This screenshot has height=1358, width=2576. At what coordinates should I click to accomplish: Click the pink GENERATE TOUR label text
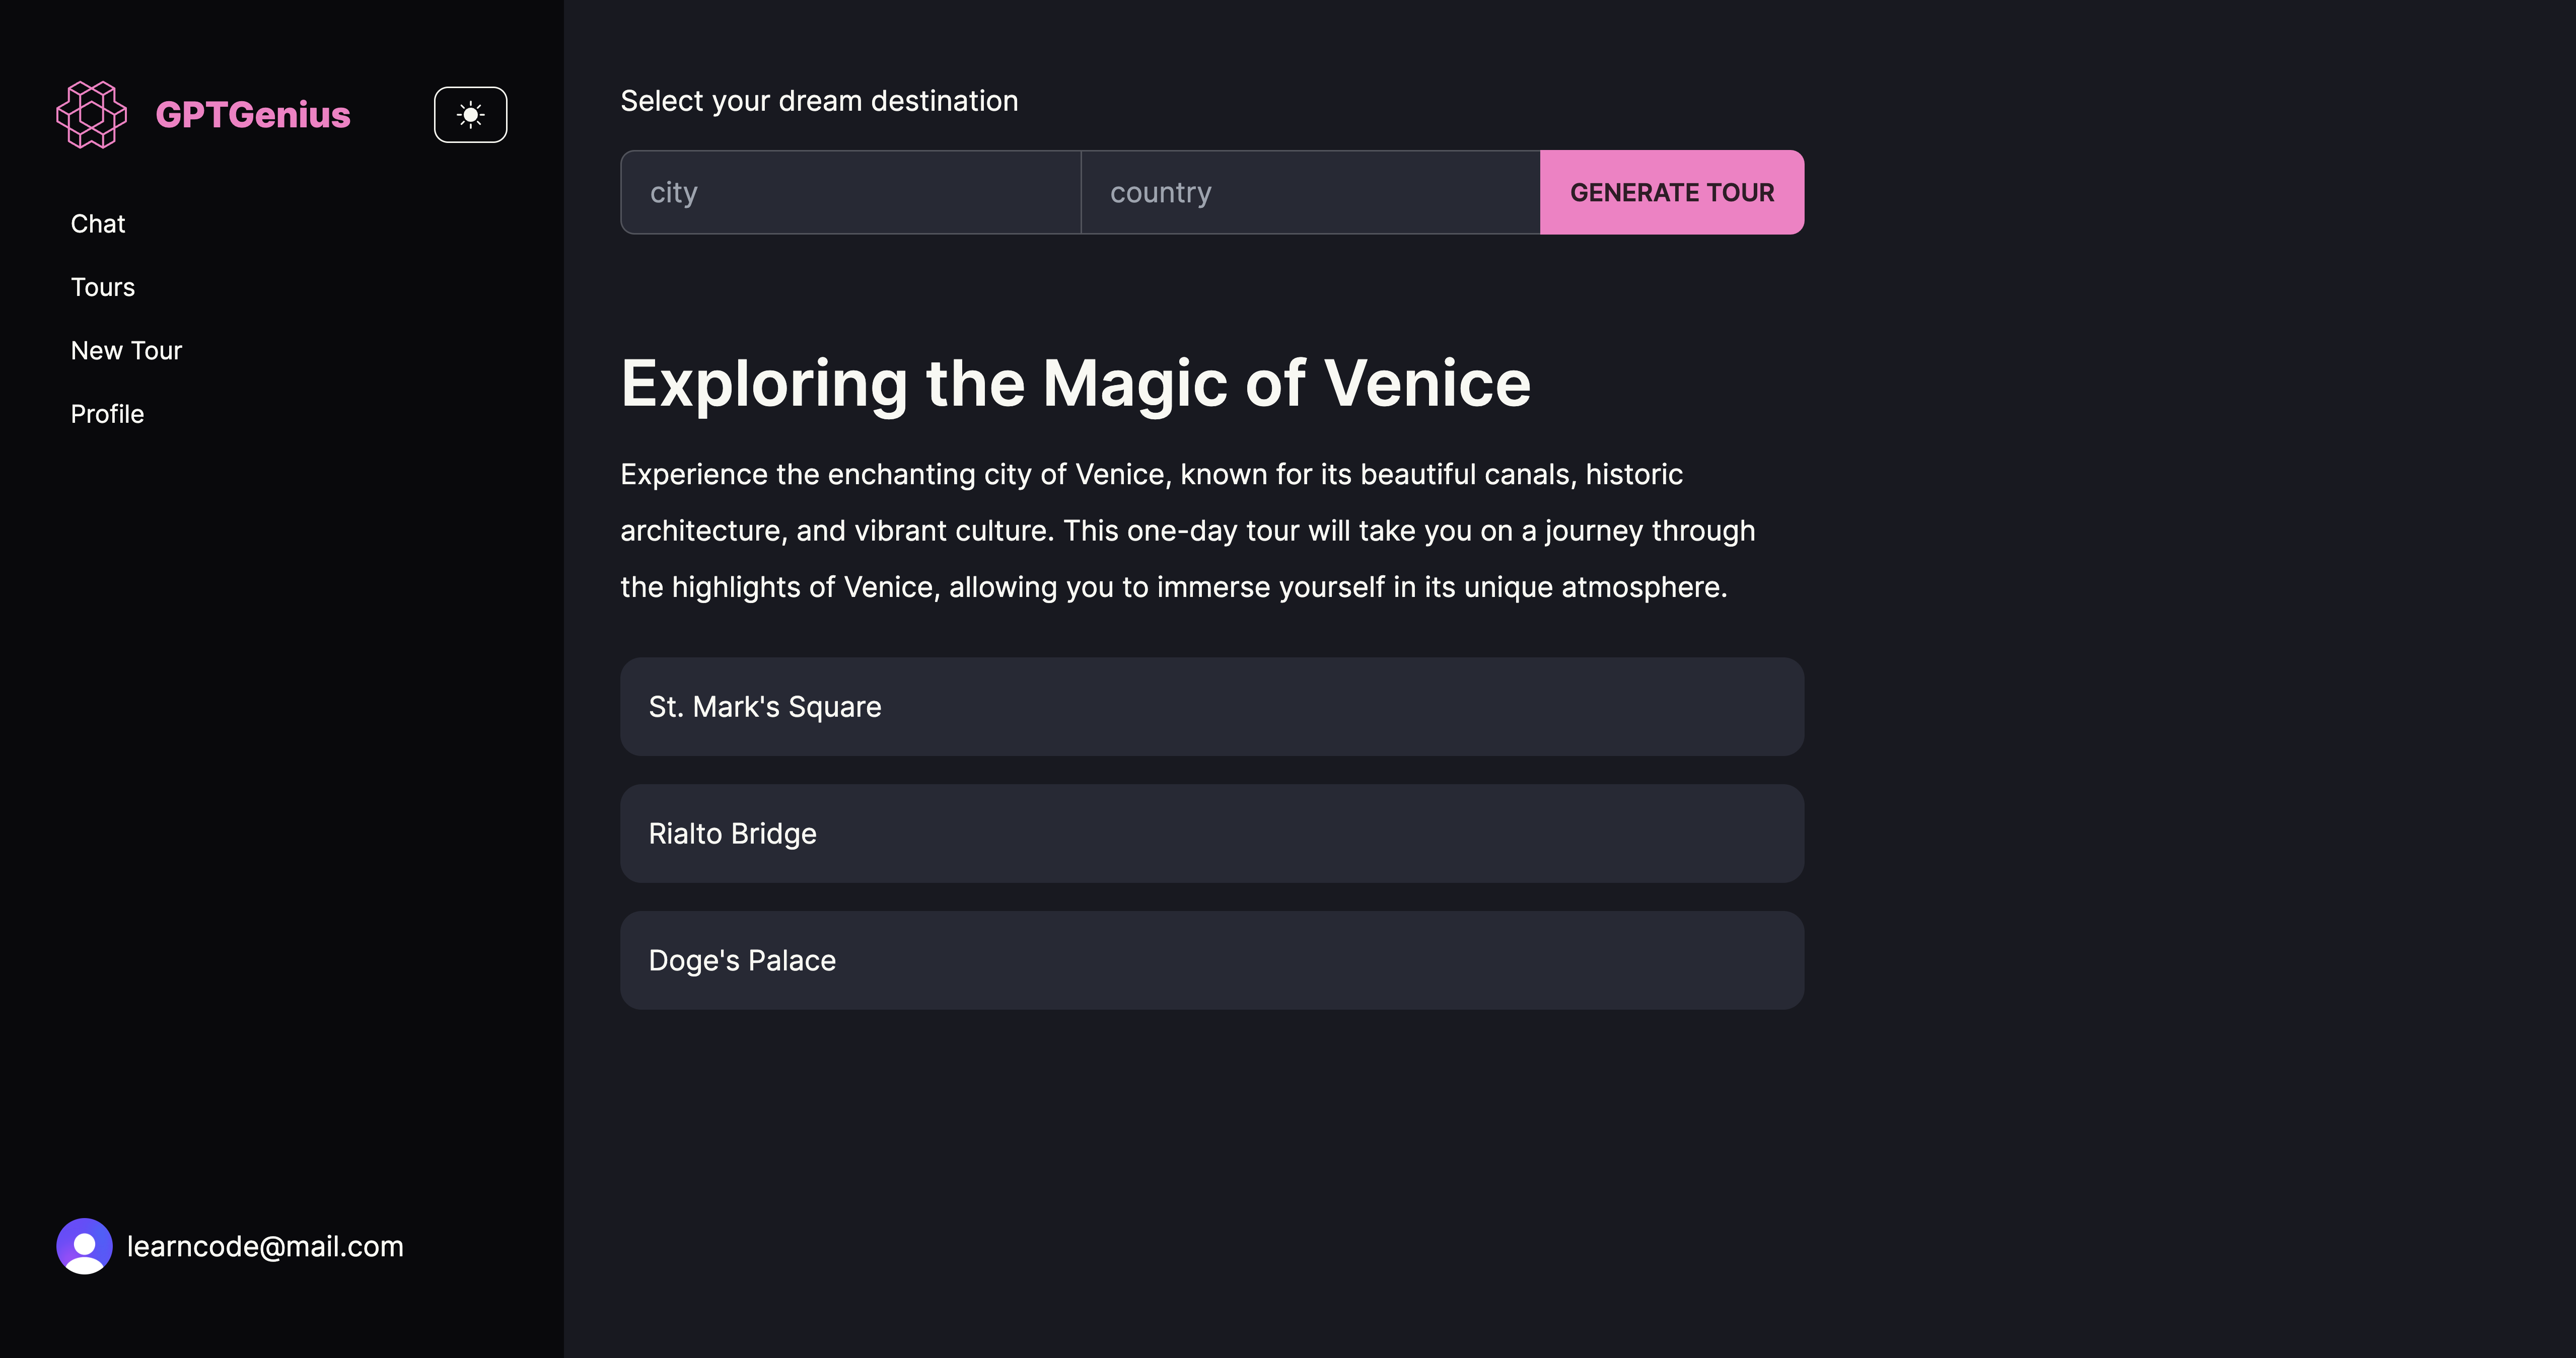[x=1672, y=192]
